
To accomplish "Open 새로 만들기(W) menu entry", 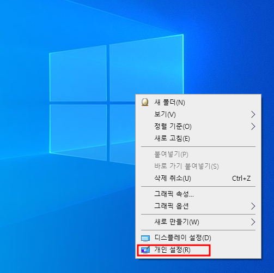I will tap(198, 222).
